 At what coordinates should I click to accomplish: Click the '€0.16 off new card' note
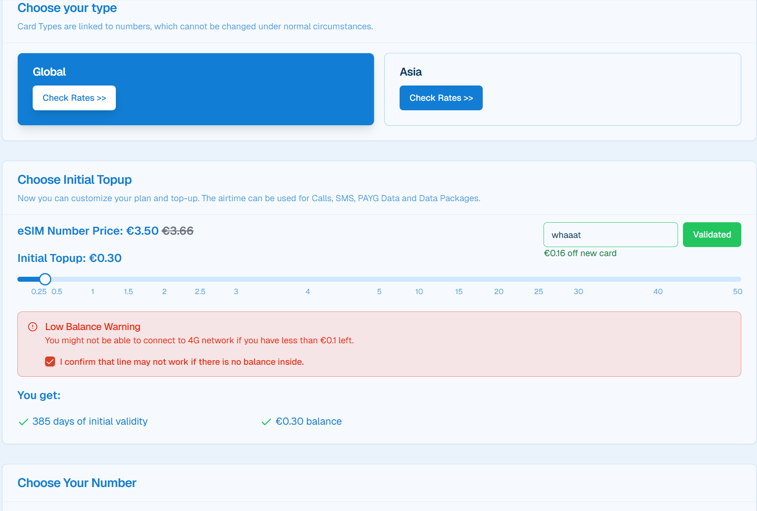tap(580, 253)
